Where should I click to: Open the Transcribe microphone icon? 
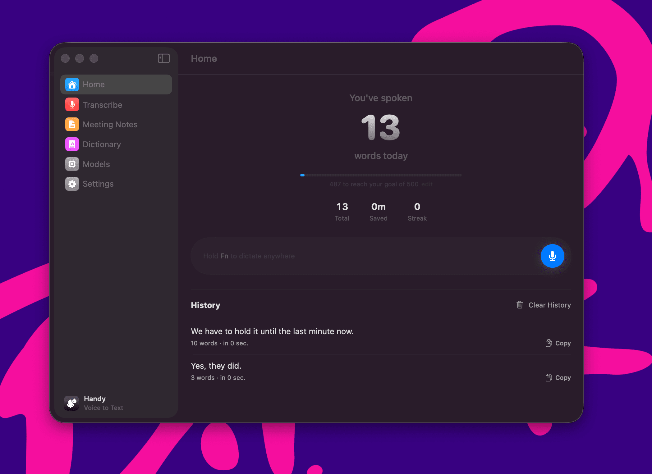pyautogui.click(x=72, y=105)
